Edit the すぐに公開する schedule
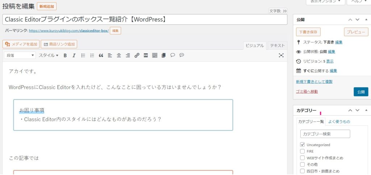The width and height of the screenshot is (371, 175). (x=333, y=71)
